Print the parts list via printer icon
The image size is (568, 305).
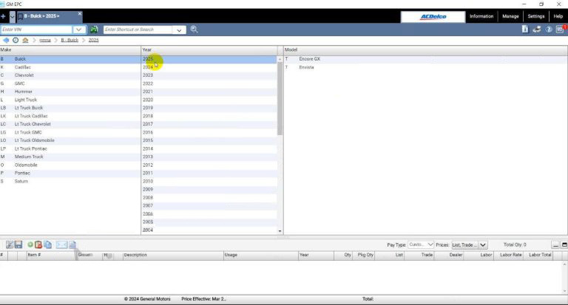point(72,245)
